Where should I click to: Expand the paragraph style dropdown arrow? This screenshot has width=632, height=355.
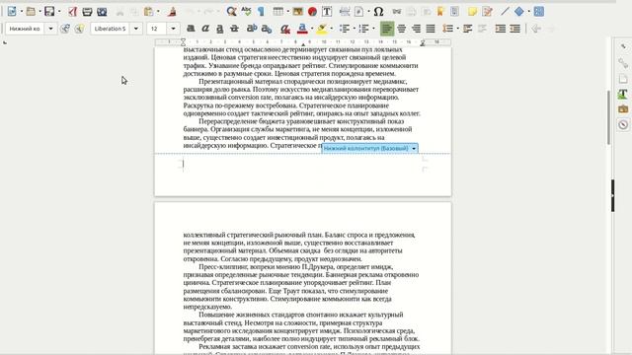pyautogui.click(x=50, y=29)
